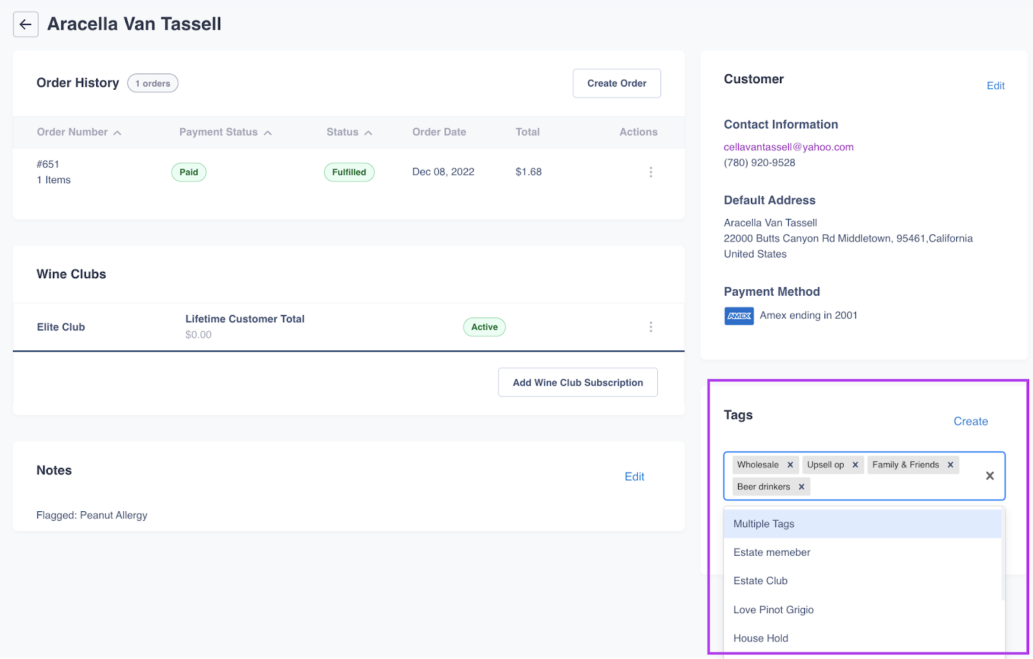Click the Create tag link
Image resolution: width=1033 pixels, height=659 pixels.
click(x=970, y=421)
